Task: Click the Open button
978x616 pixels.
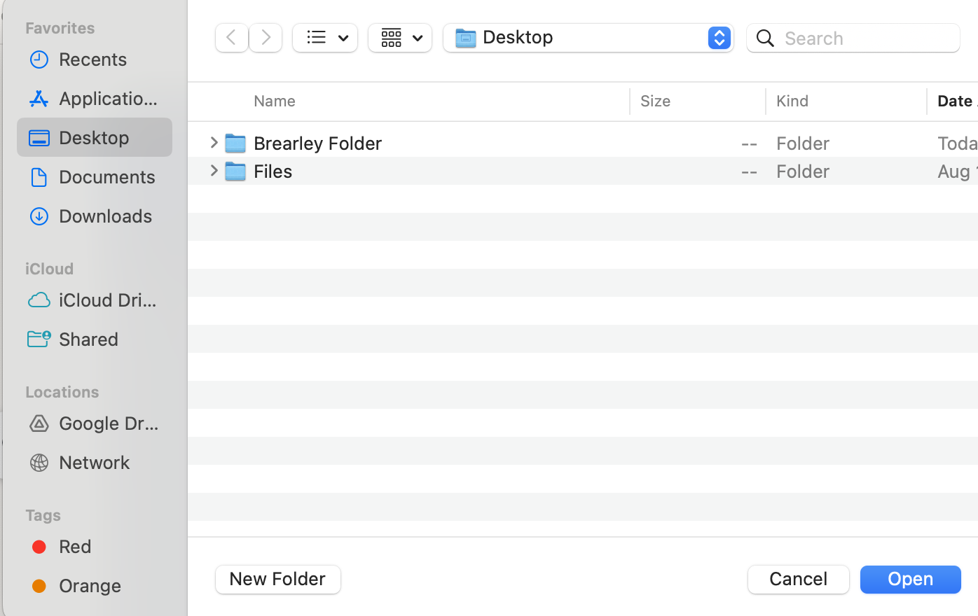Action: [x=911, y=580]
